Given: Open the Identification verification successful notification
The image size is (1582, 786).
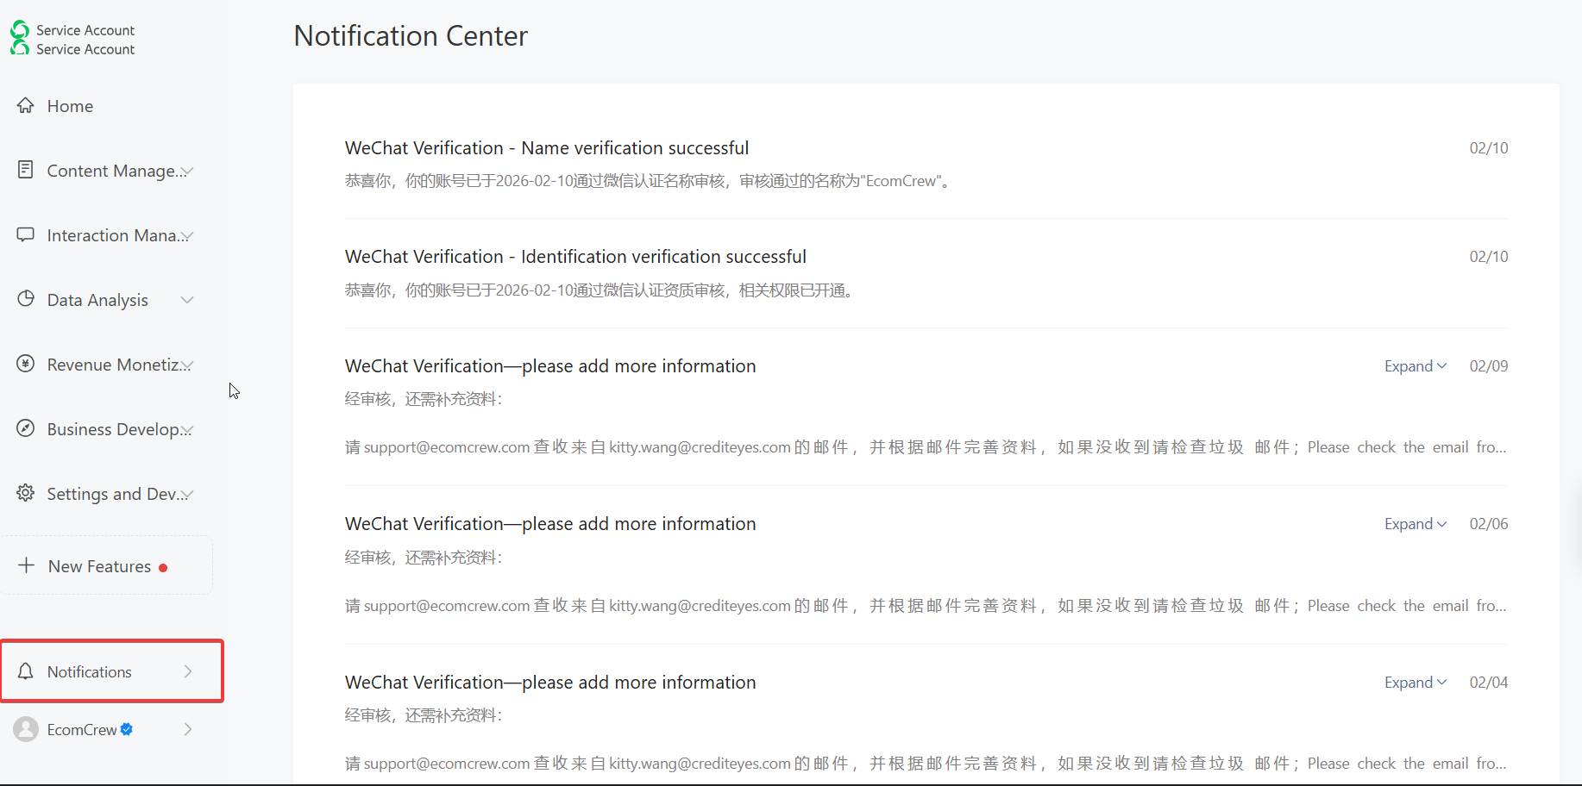Looking at the screenshot, I should click(x=575, y=257).
